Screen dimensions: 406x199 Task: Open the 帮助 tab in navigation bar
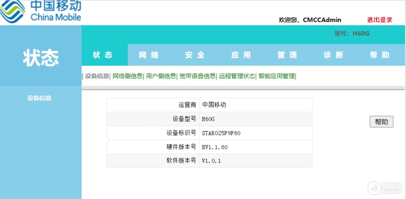(379, 55)
